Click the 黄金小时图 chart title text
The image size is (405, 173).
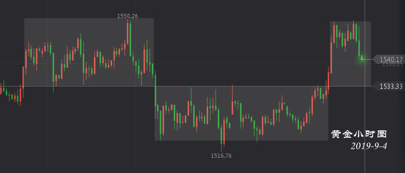pyautogui.click(x=359, y=134)
